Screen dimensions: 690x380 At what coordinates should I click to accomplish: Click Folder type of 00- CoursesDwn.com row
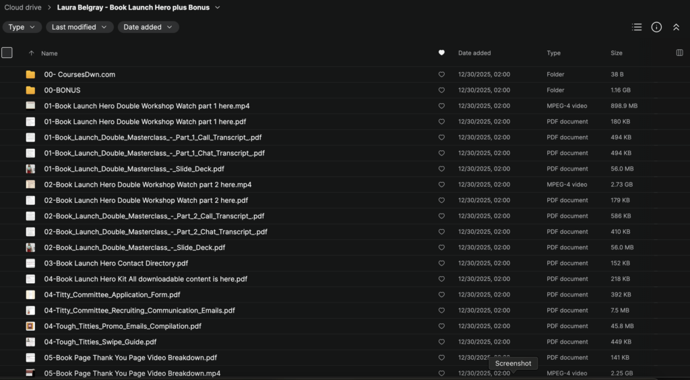pyautogui.click(x=555, y=75)
